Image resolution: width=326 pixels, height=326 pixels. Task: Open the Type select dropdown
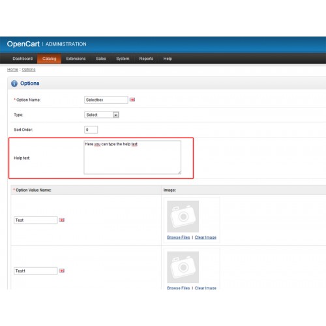coord(102,115)
